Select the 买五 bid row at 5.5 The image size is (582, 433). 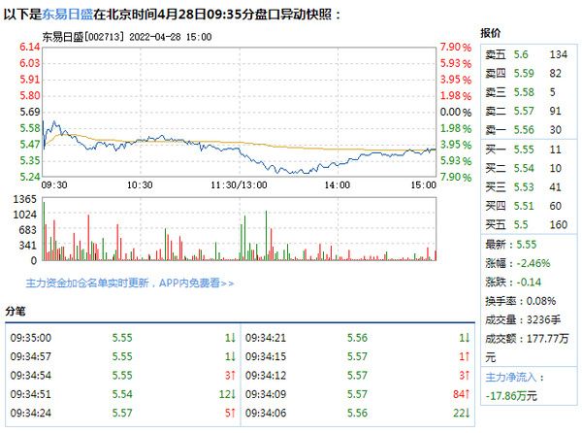pyautogui.click(x=528, y=223)
